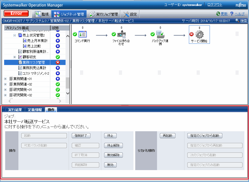This screenshot has height=182, width=249.
Task: Click the blue status icon of 売上比較
Action: pos(58,46)
